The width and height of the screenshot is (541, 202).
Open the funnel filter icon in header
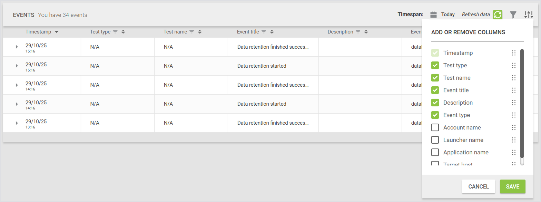(513, 15)
